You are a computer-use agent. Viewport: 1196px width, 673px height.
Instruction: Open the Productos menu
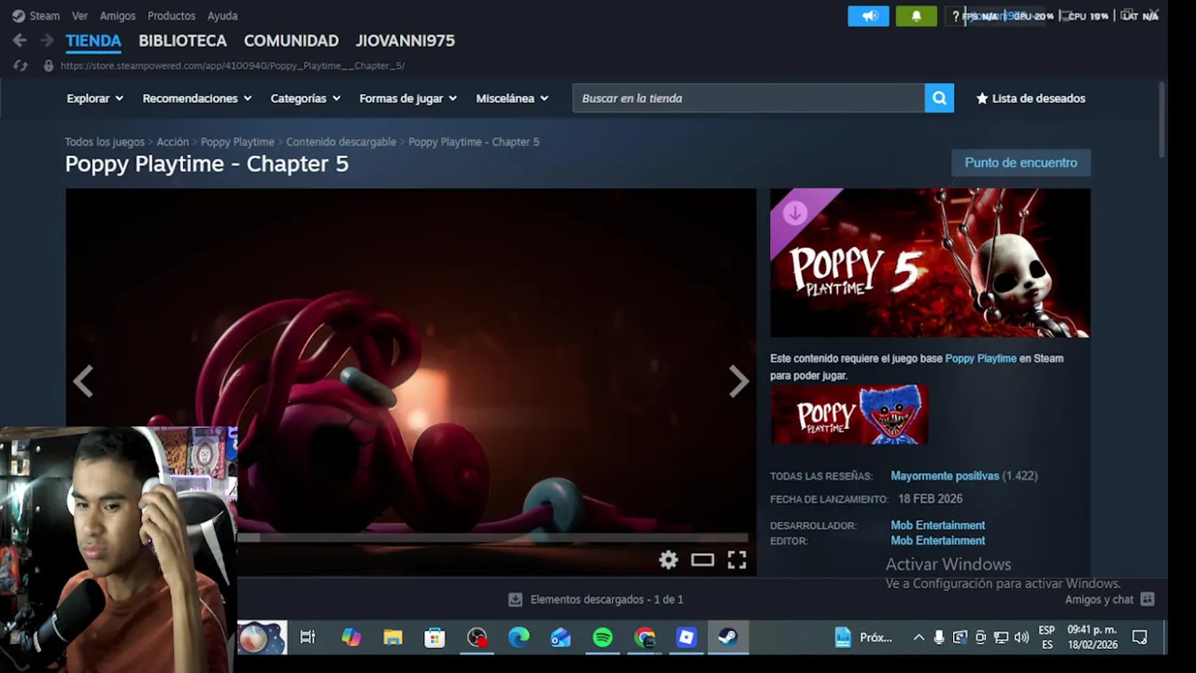click(171, 16)
